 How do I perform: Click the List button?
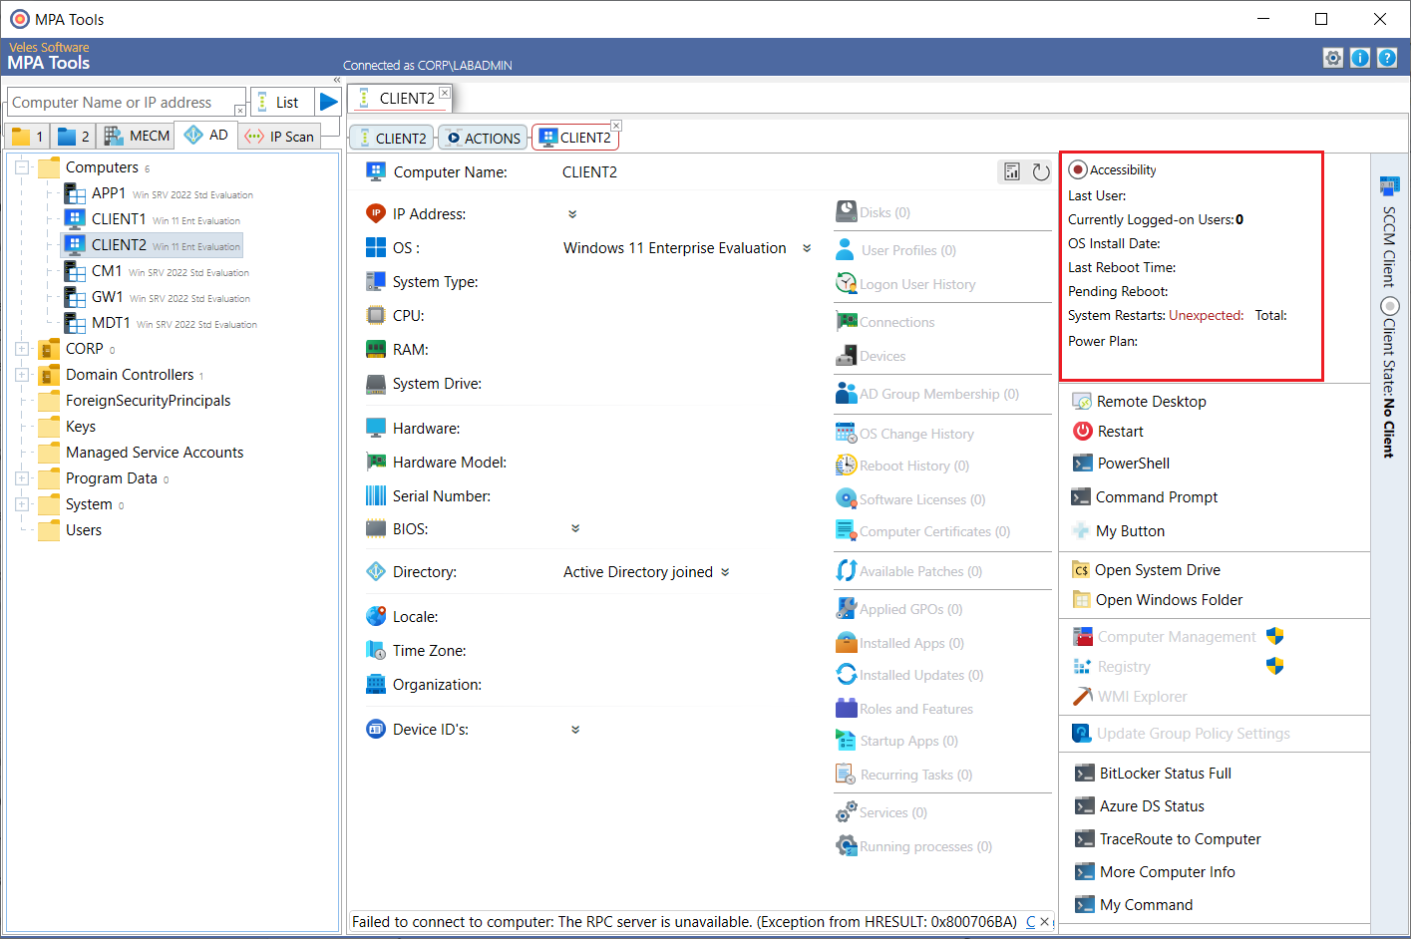point(282,102)
